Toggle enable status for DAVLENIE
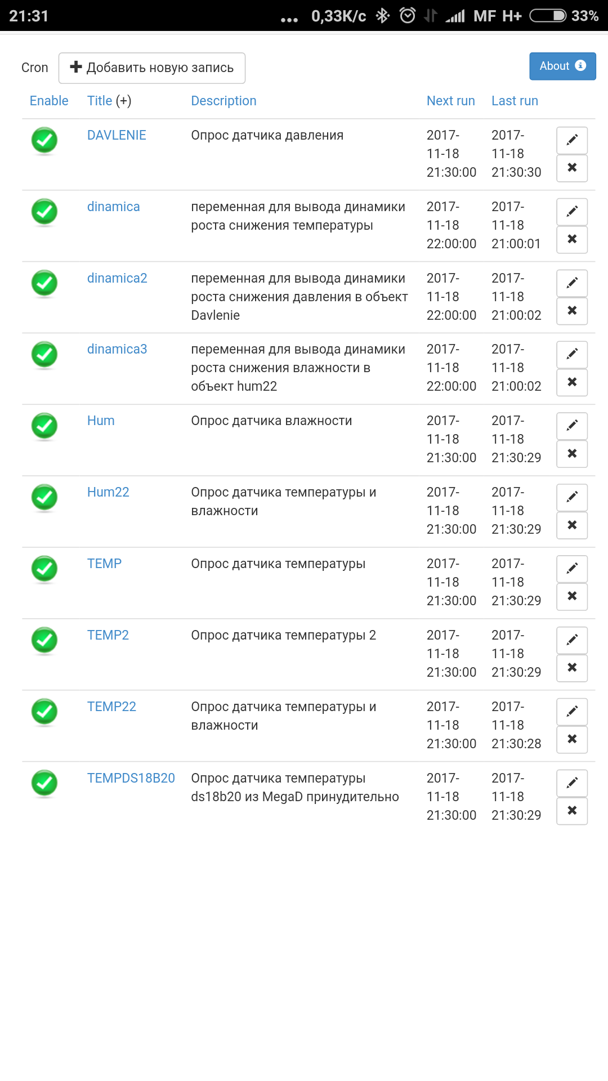This screenshot has width=608, height=1081. tap(44, 140)
